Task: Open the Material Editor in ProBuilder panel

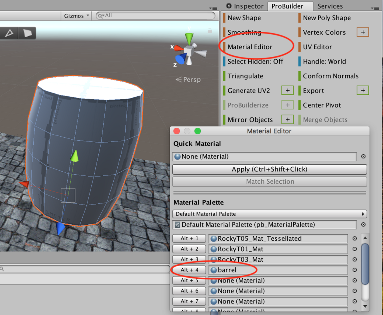Action: pos(249,47)
